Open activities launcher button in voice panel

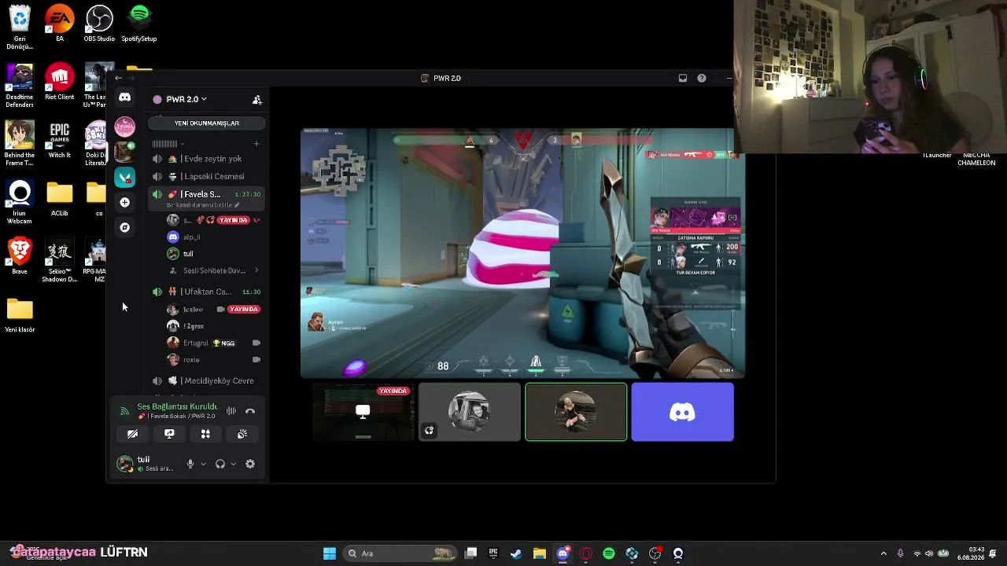[x=205, y=433]
